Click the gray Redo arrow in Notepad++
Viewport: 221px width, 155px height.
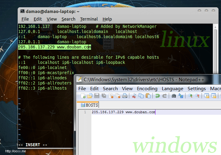(x=164, y=96)
